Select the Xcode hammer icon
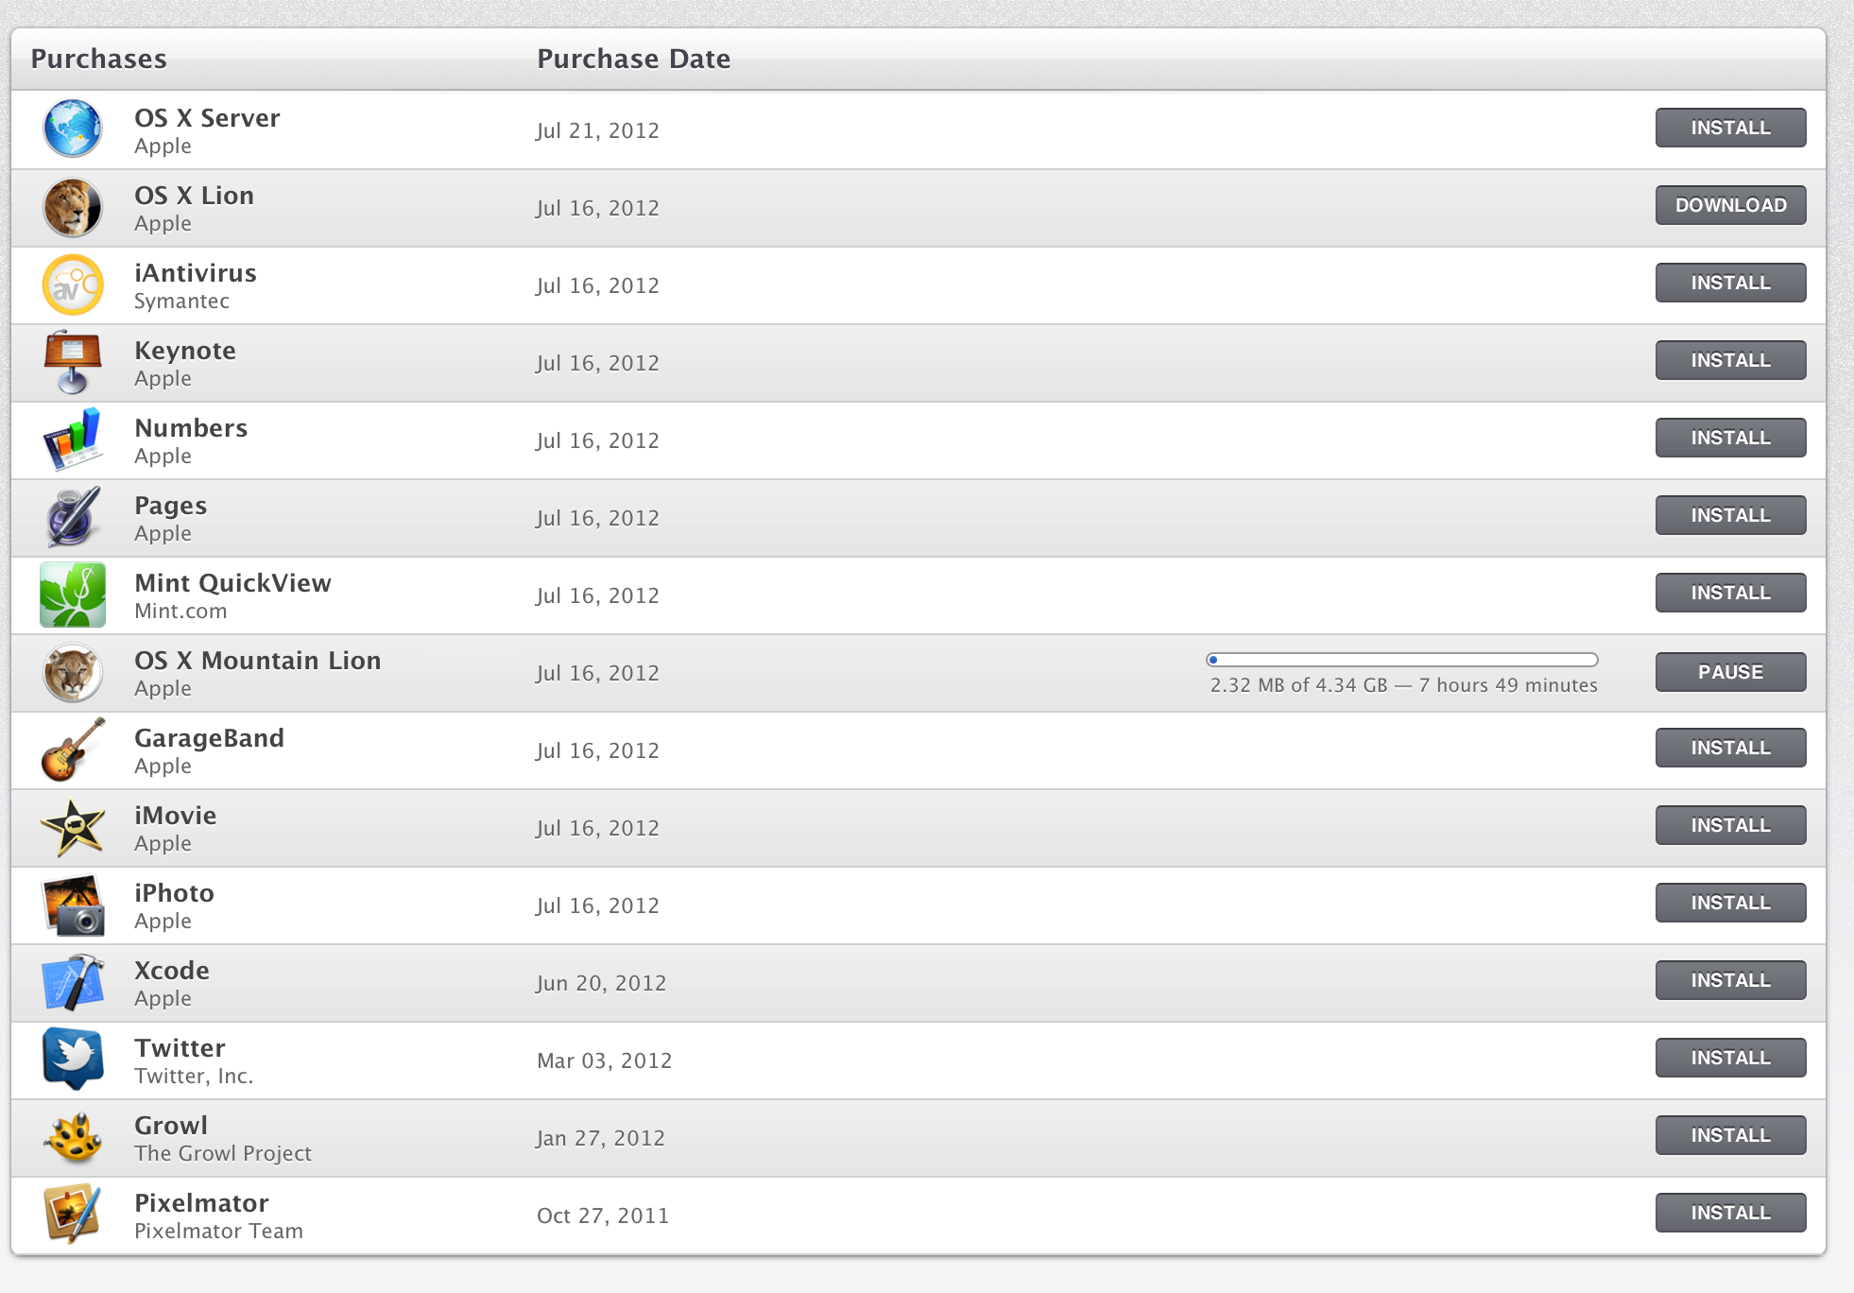 [73, 982]
